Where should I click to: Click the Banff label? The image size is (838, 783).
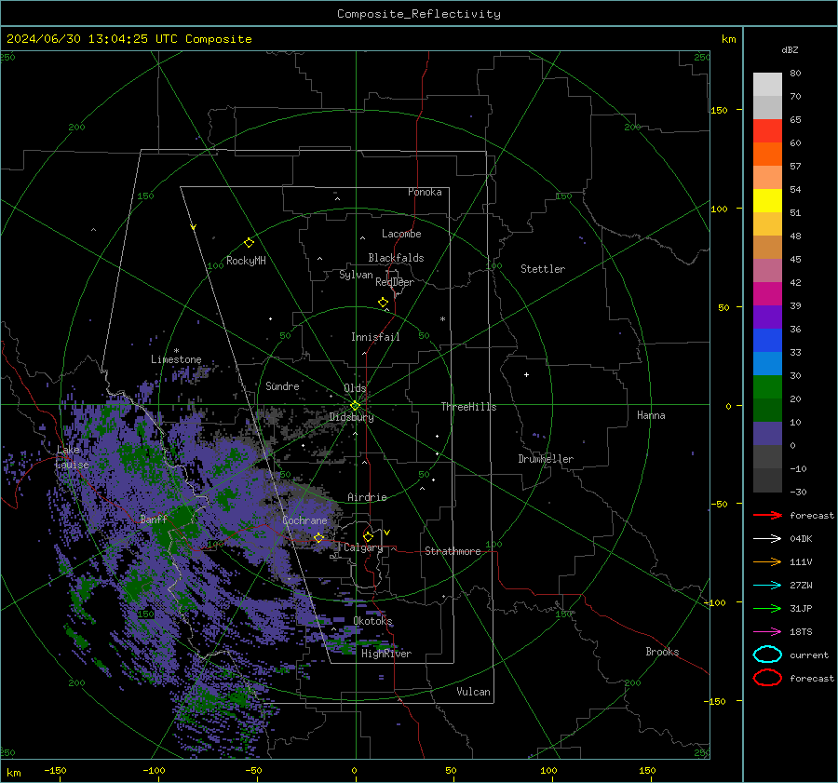154,519
